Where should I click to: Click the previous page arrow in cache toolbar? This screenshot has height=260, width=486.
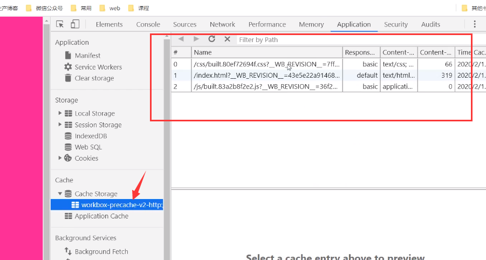pyautogui.click(x=181, y=39)
